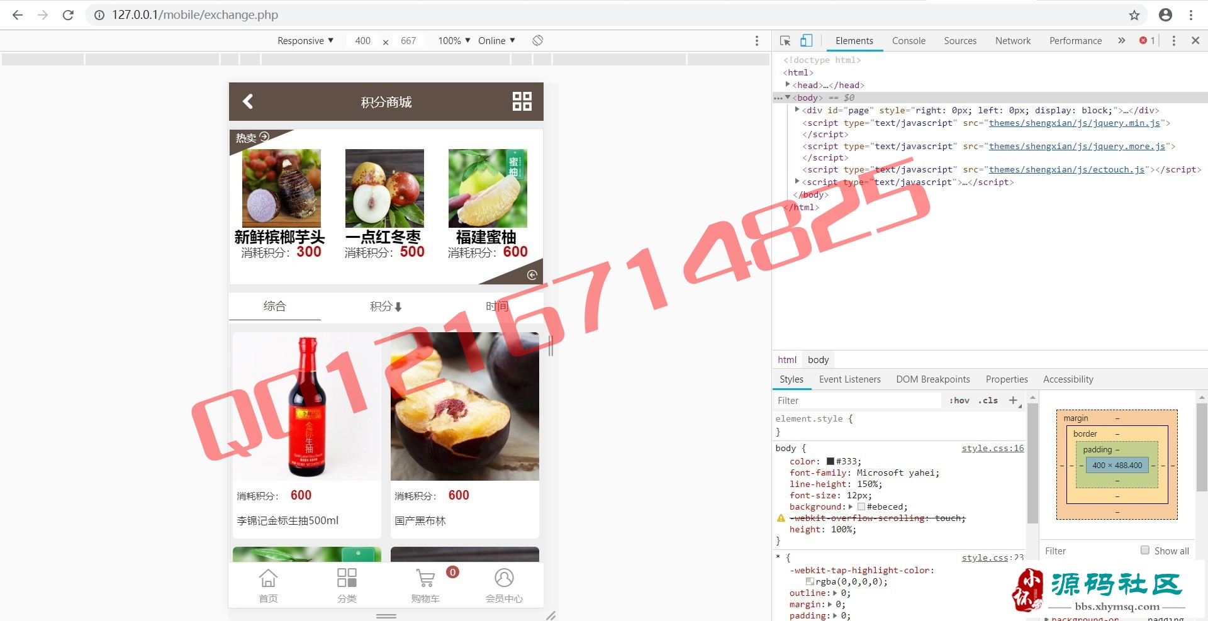
Task: Tap the back arrow in 积分商城 header
Action: coord(248,101)
